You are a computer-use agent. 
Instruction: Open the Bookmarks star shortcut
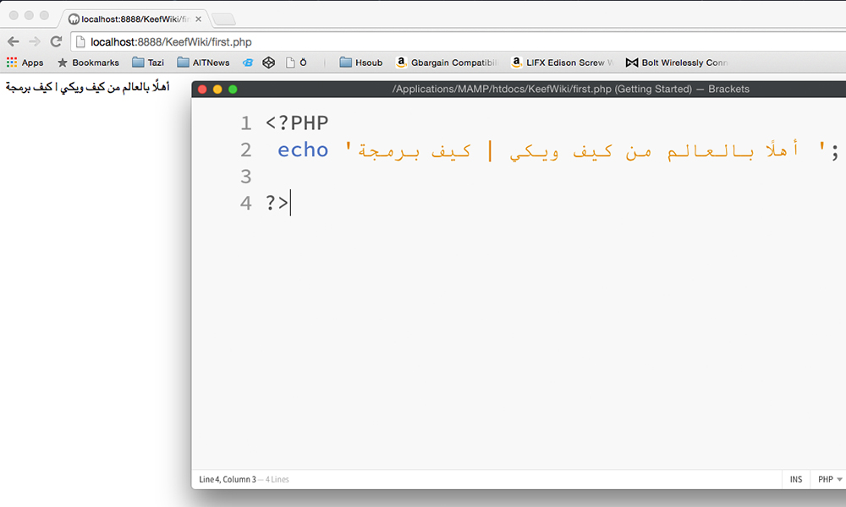click(x=89, y=63)
